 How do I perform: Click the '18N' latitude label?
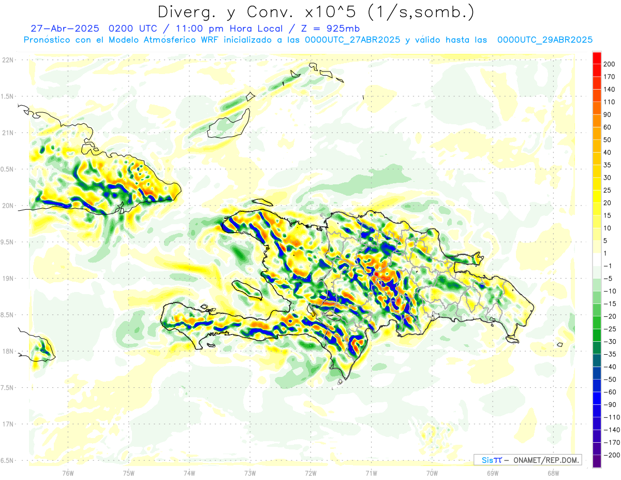click(x=8, y=351)
